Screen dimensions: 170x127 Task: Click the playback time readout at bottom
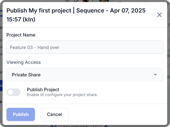80,126
